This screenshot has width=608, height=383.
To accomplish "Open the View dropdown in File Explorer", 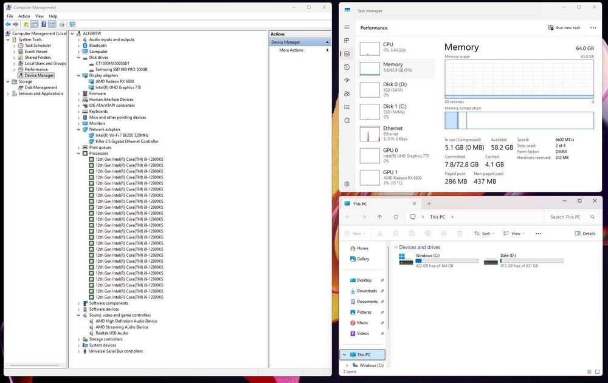I will [514, 234].
